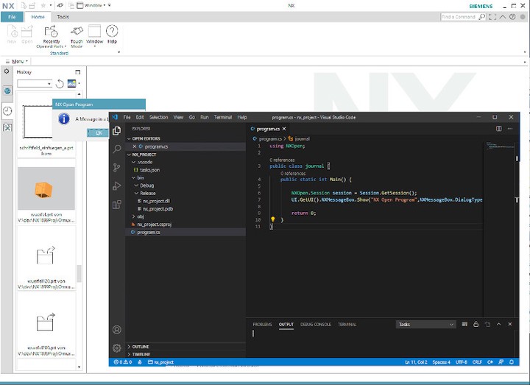Expand the OUTLINE section

(140, 346)
